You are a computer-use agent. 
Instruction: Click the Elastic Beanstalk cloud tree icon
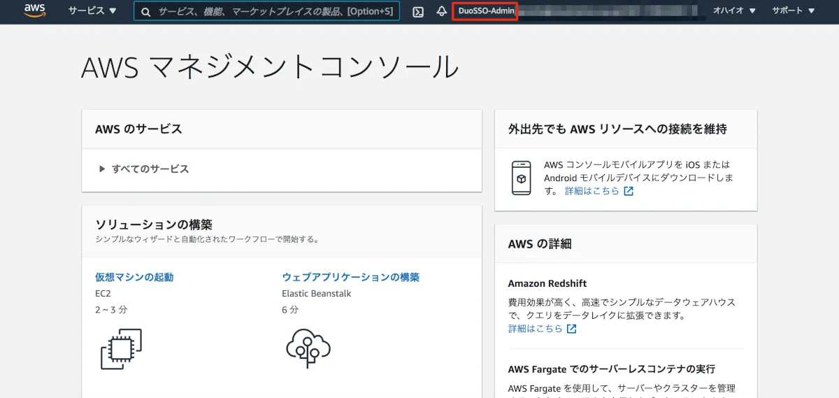pos(308,348)
